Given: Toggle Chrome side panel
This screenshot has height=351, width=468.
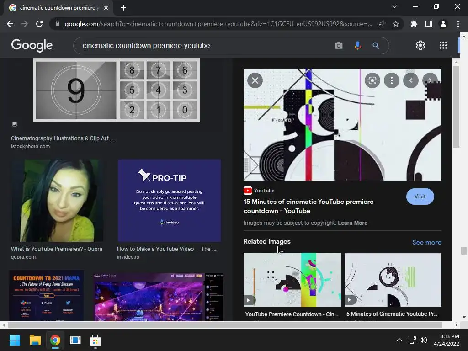Looking at the screenshot, I should pyautogui.click(x=429, y=24).
